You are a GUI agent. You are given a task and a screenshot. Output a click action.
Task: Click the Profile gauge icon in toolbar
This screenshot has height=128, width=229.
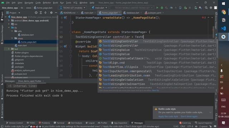[171, 8]
